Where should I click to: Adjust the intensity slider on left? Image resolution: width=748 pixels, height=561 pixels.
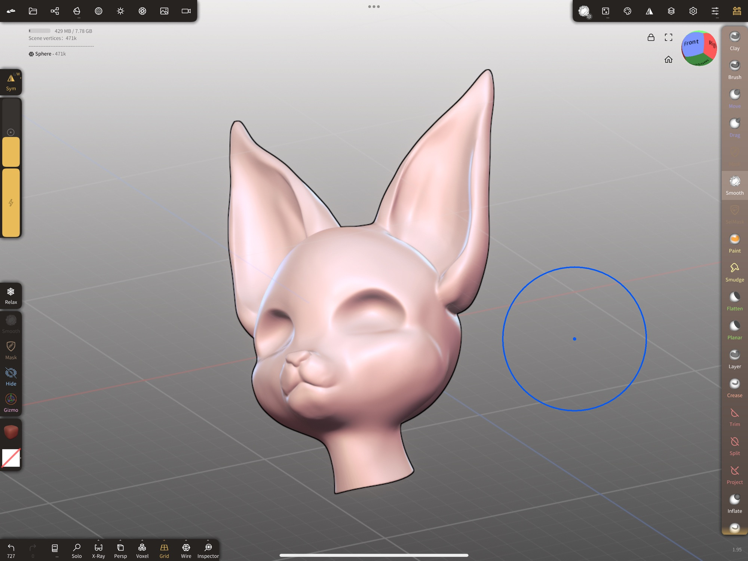[x=11, y=203]
